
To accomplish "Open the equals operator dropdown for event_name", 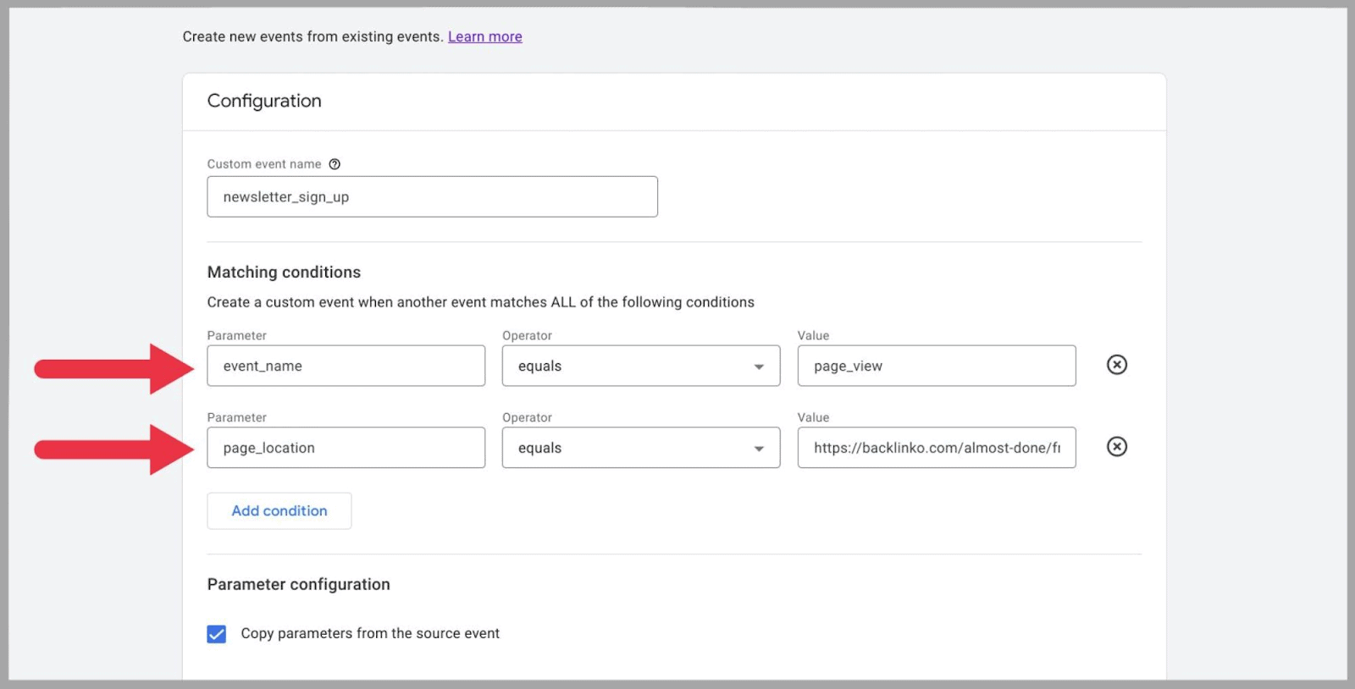I will [639, 366].
